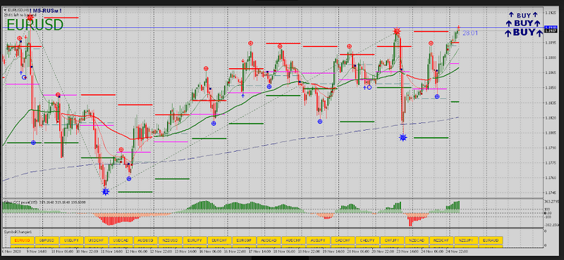Select the blue starburst marker at 11 Nov low

tap(105, 192)
